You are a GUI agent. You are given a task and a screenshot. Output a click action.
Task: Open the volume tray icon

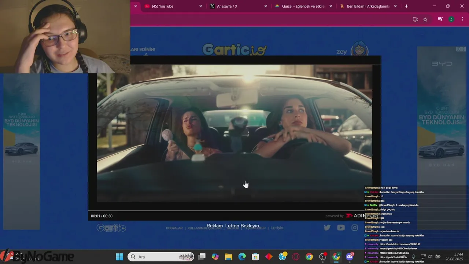(x=430, y=257)
